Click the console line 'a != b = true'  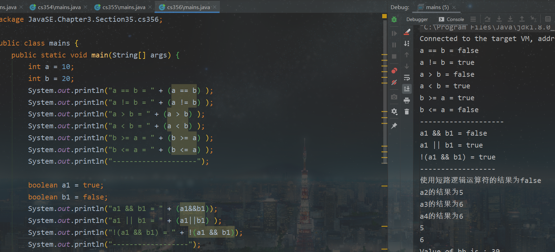[x=447, y=62]
